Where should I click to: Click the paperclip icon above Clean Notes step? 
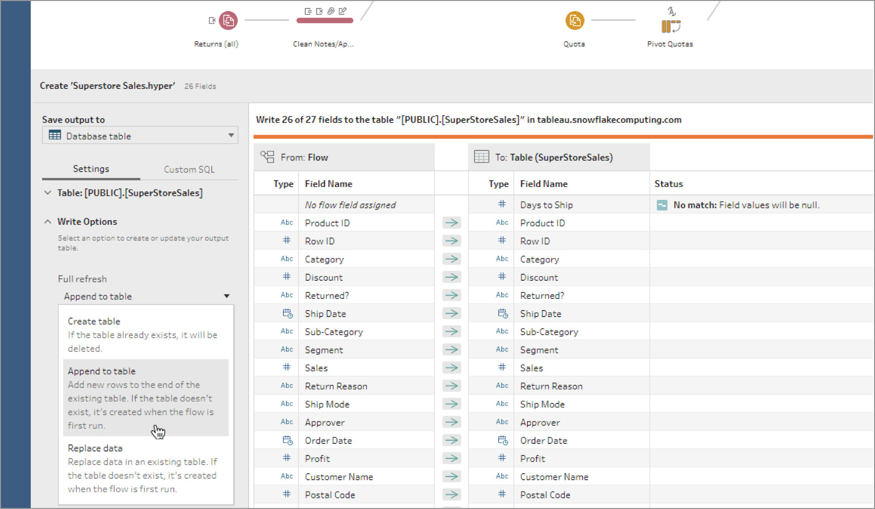click(331, 11)
